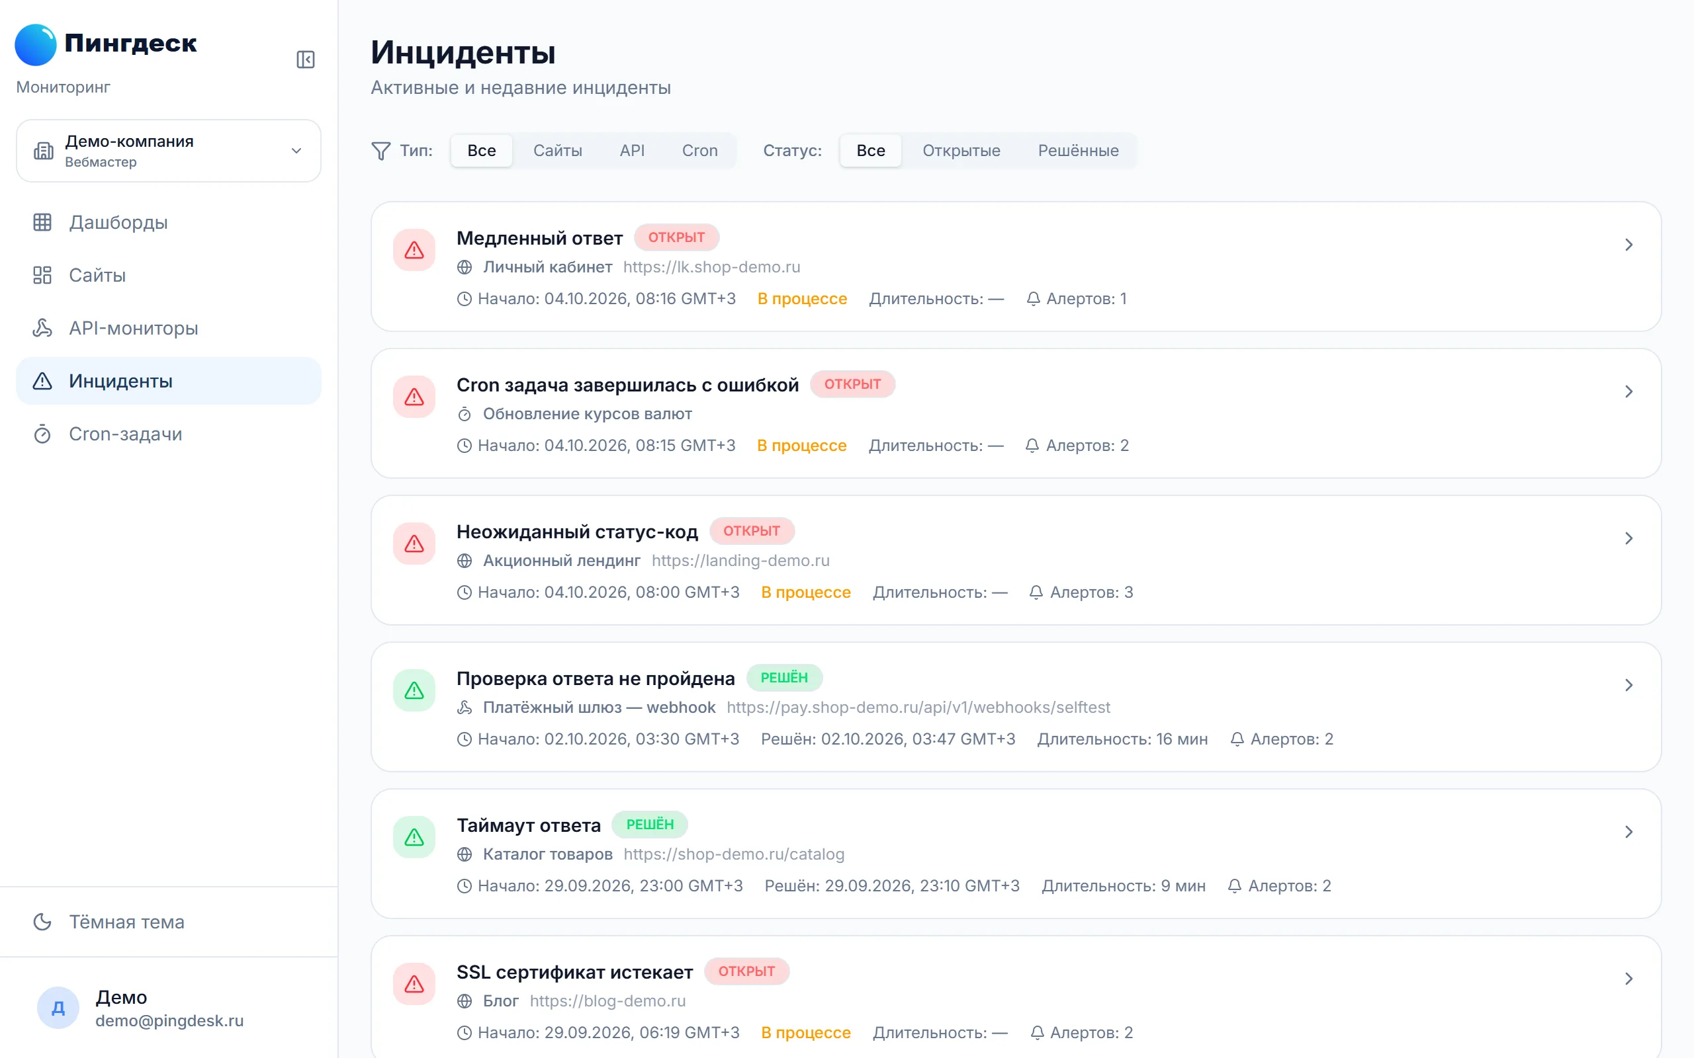Screen dimensions: 1694x1058
Task: Expand the Cron задача incident chevron
Action: pyautogui.click(x=1629, y=391)
